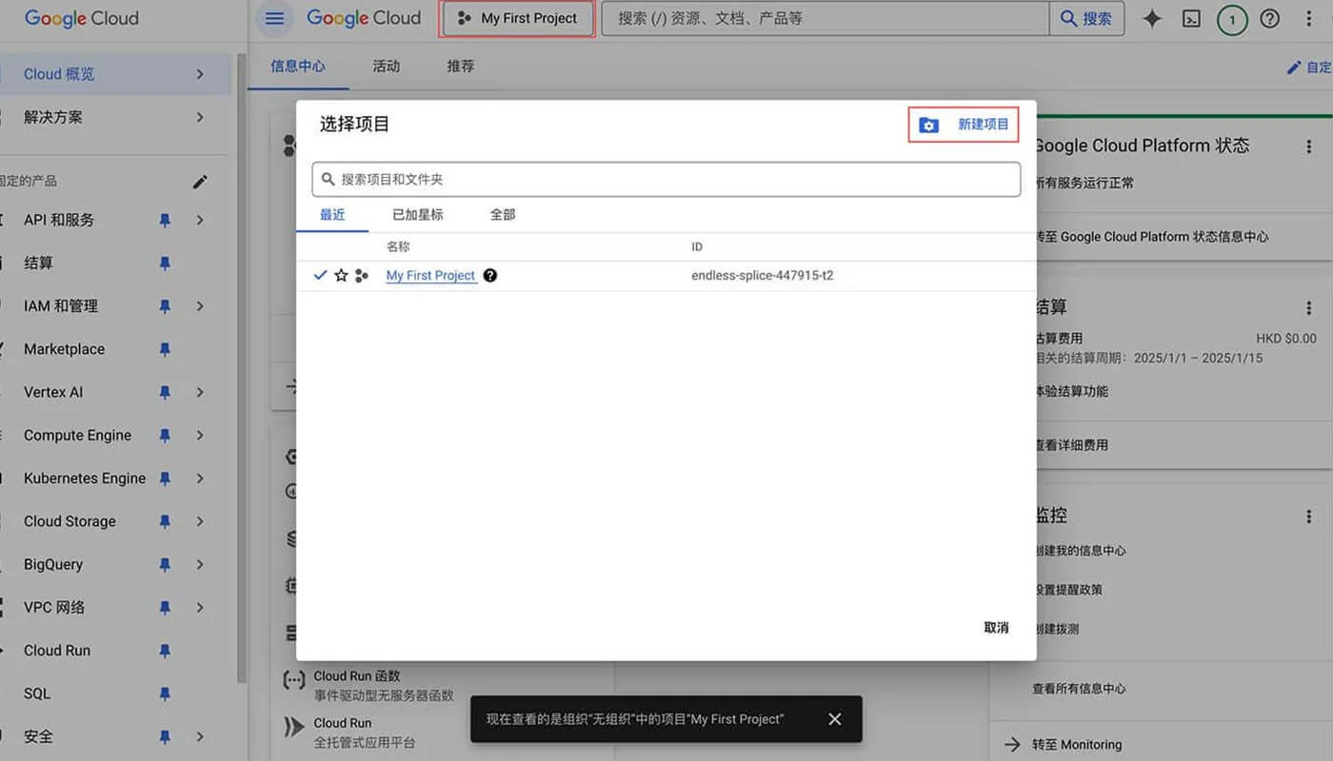Switch to the 已加星标 tab

pos(417,214)
